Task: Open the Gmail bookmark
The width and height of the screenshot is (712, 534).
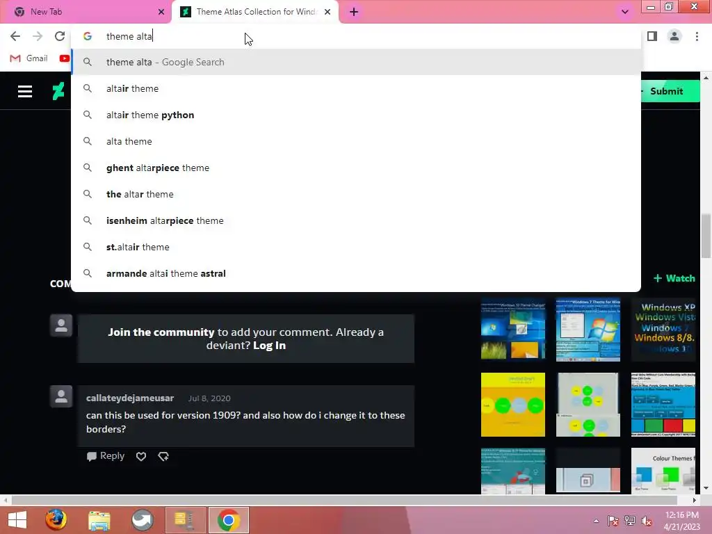Action: coord(29,58)
